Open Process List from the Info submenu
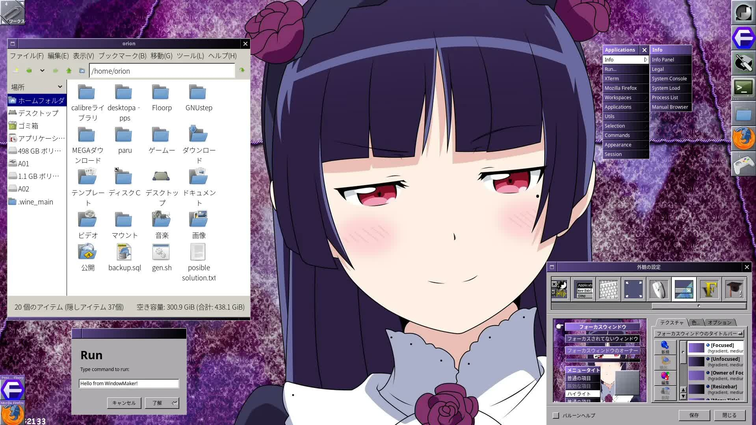Screen dimensions: 756x425 click(671, 98)
